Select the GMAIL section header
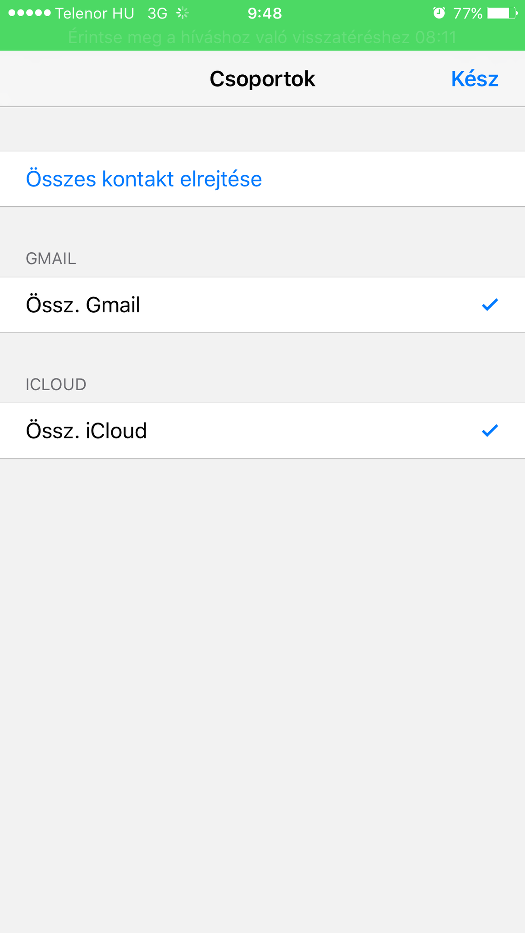Viewport: 525px width, 933px height. point(51,259)
